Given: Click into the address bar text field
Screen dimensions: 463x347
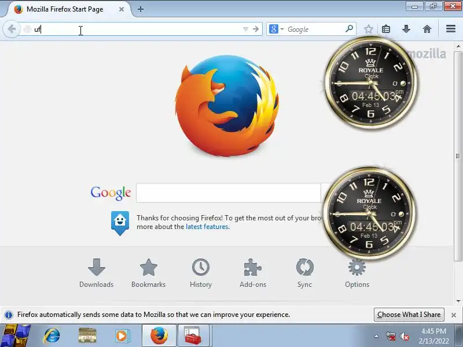Looking at the screenshot, I should pyautogui.click(x=136, y=29).
